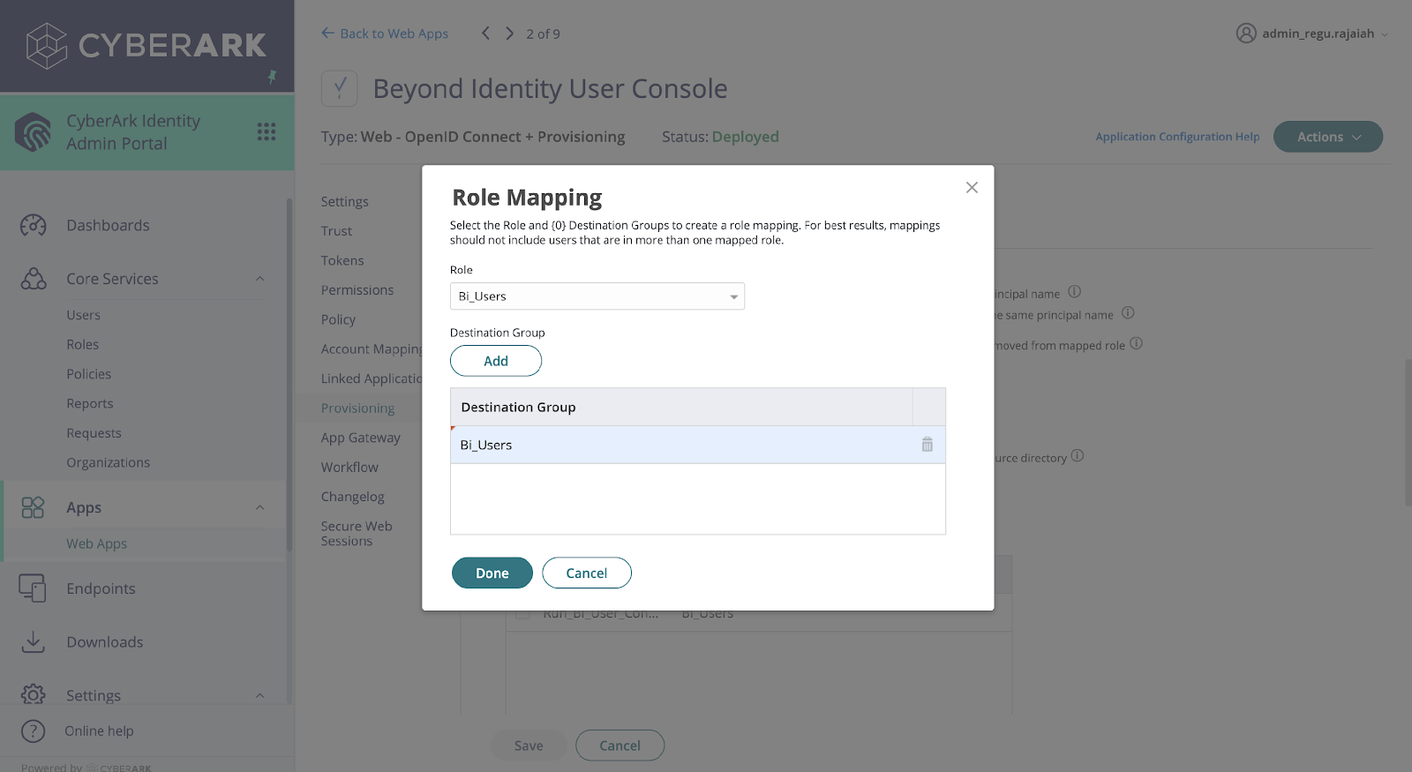Click the Destination Group column header
The height and width of the screenshot is (772, 1412).
(x=681, y=407)
